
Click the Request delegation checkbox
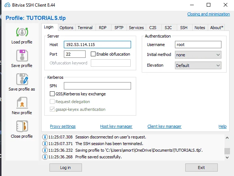coord(52,102)
